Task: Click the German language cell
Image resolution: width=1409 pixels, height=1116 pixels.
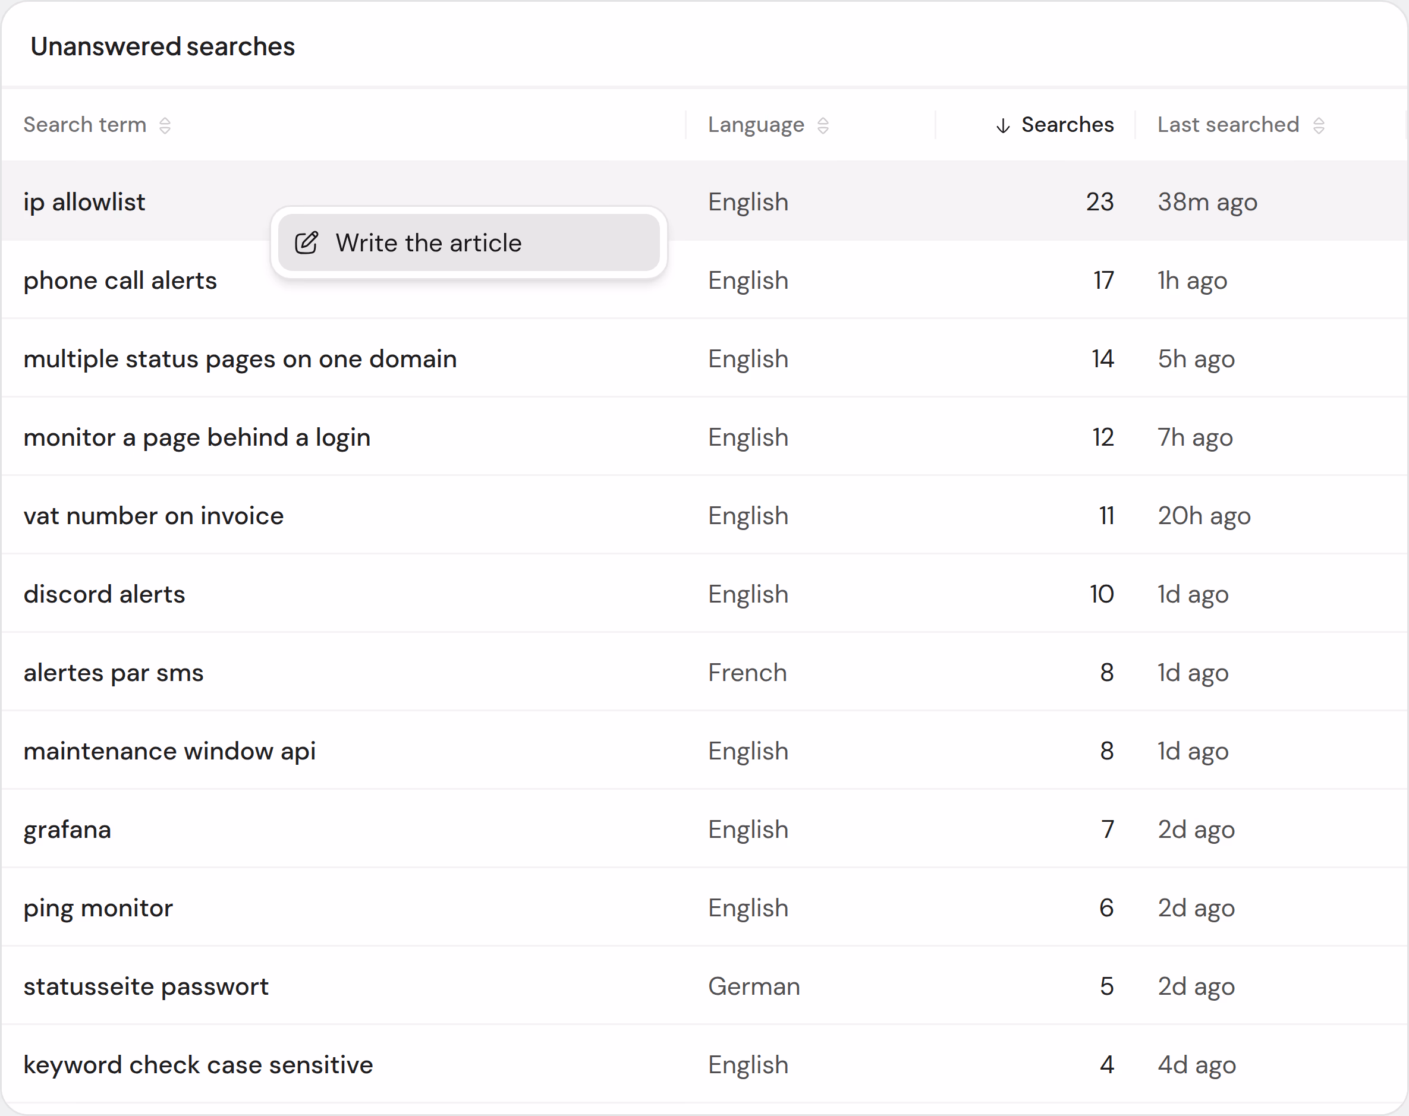Action: click(754, 986)
